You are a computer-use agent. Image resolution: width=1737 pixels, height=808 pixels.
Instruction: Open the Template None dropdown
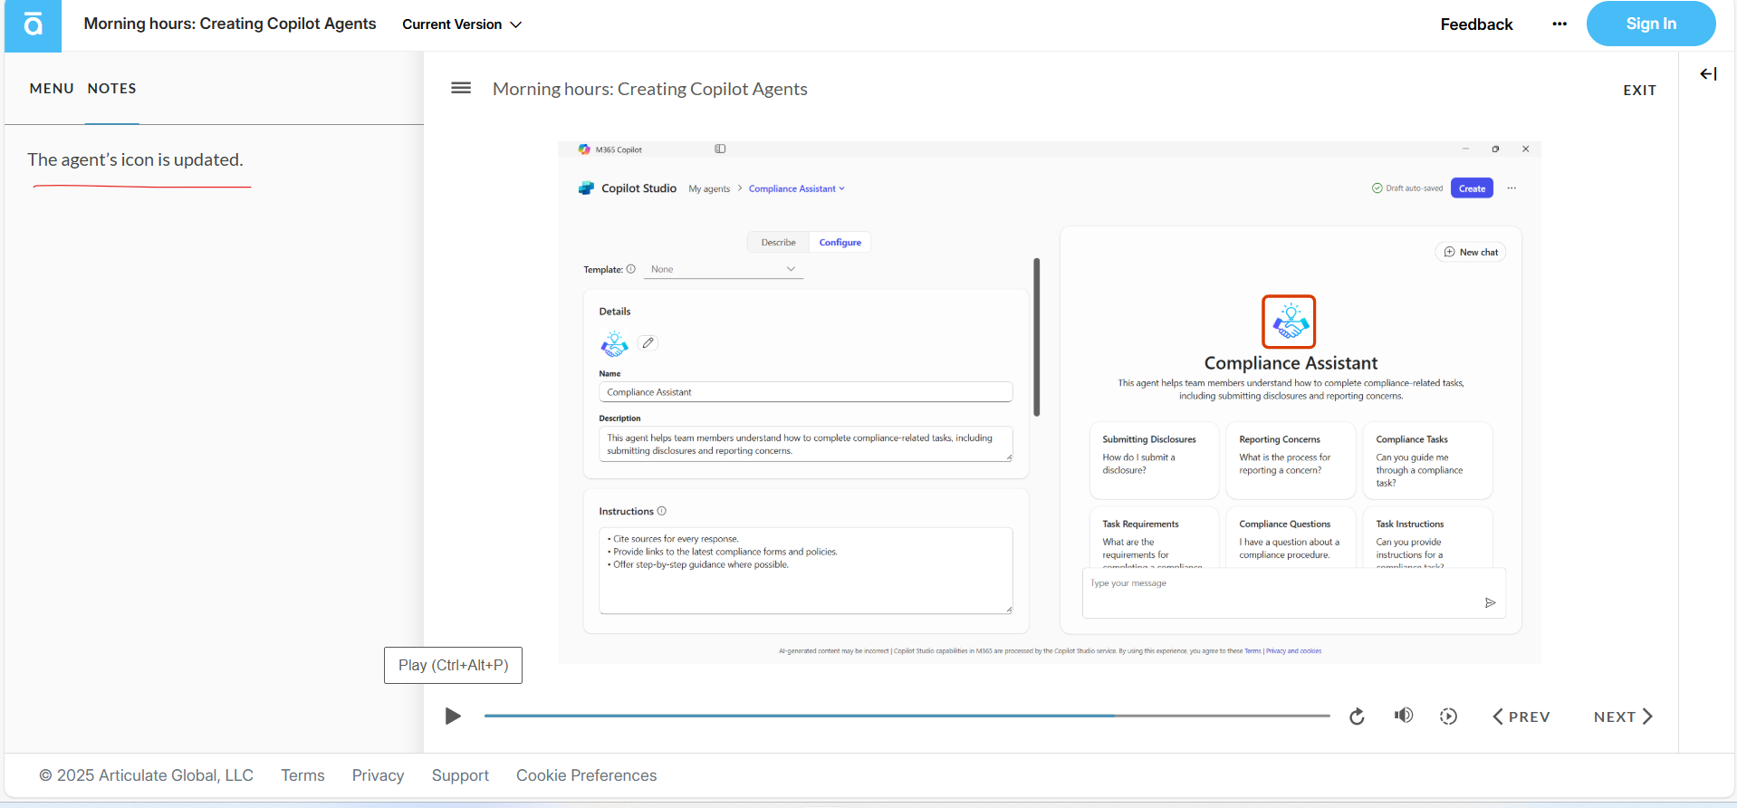pos(723,269)
